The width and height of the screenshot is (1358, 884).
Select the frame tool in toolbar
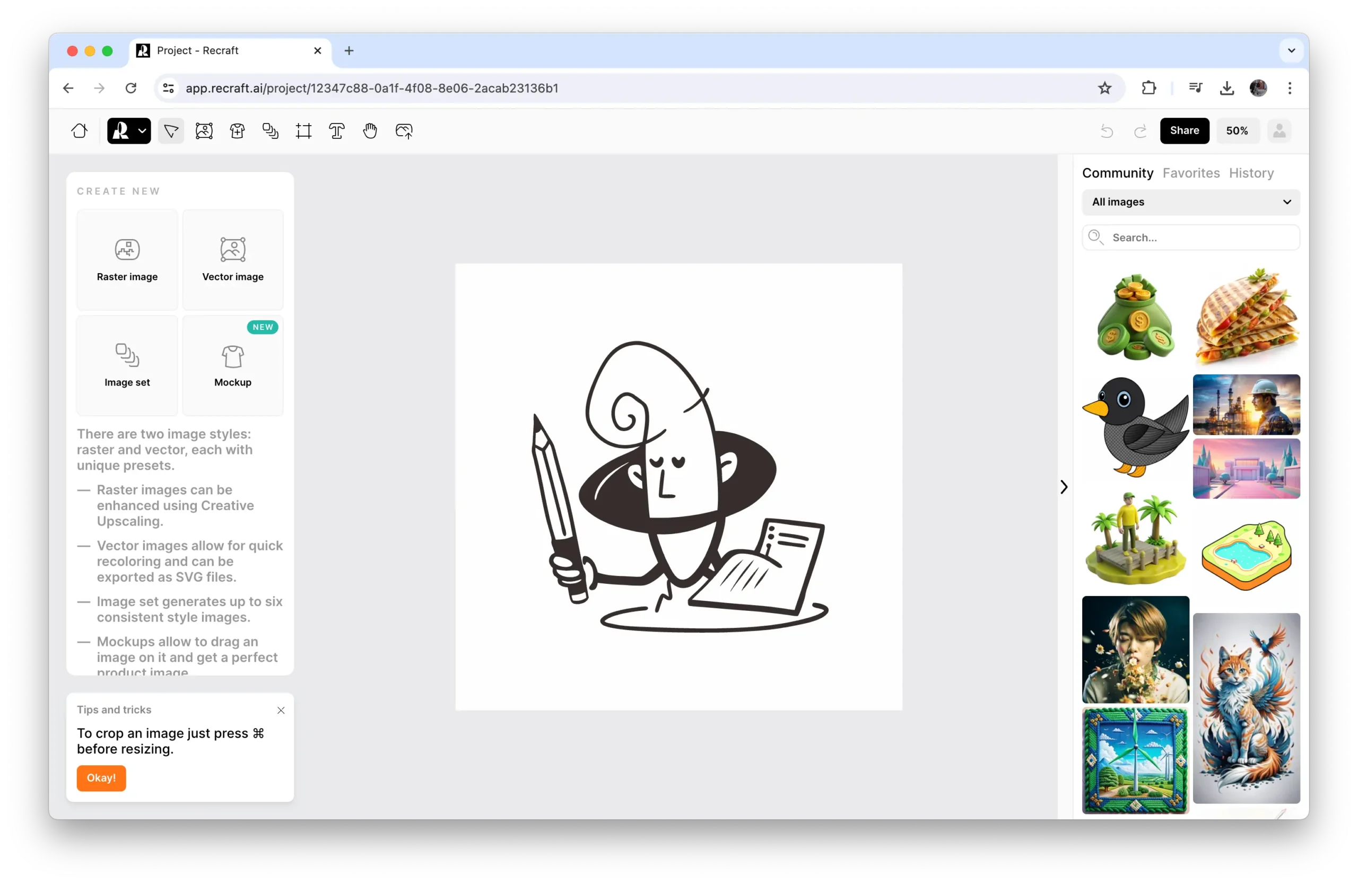click(x=303, y=131)
